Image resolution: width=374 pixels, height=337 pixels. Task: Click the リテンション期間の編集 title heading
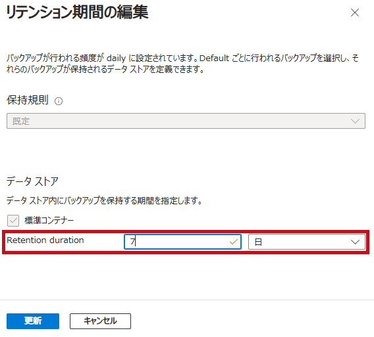pos(77,12)
